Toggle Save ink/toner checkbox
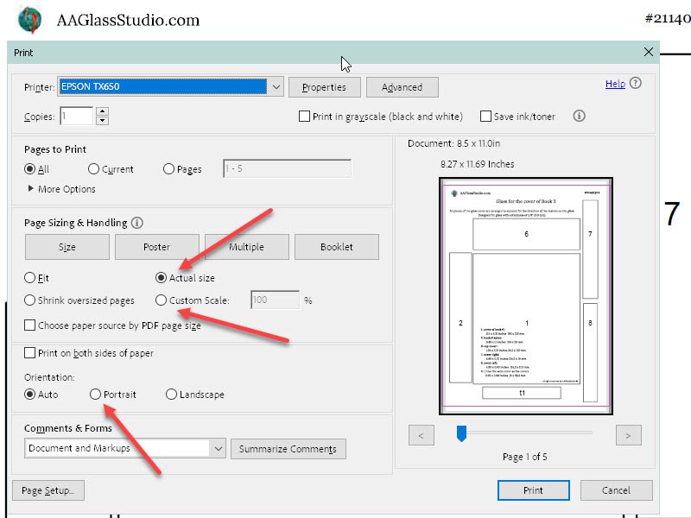Viewport: 691px width, 518px height. click(486, 117)
